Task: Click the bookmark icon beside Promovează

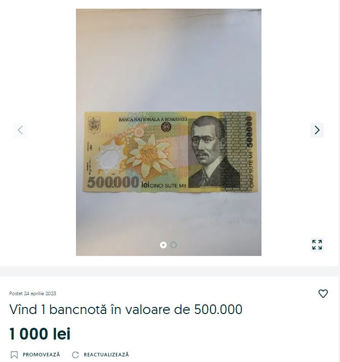Action: click(x=14, y=355)
